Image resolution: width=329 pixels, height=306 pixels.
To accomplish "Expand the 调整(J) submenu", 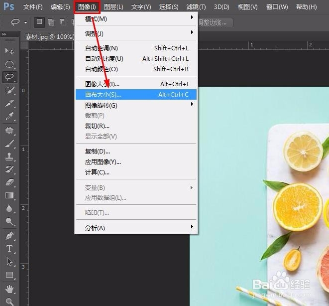I will (x=136, y=33).
